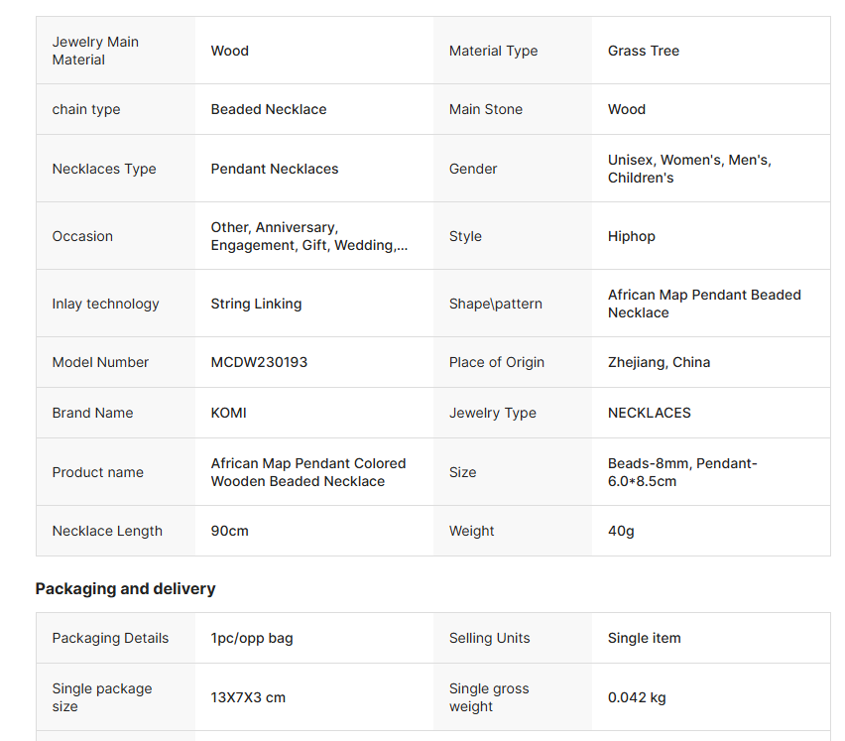Click the "1pc/opp bag" packaging details value
Viewport: 845px width, 741px height.
pos(251,638)
